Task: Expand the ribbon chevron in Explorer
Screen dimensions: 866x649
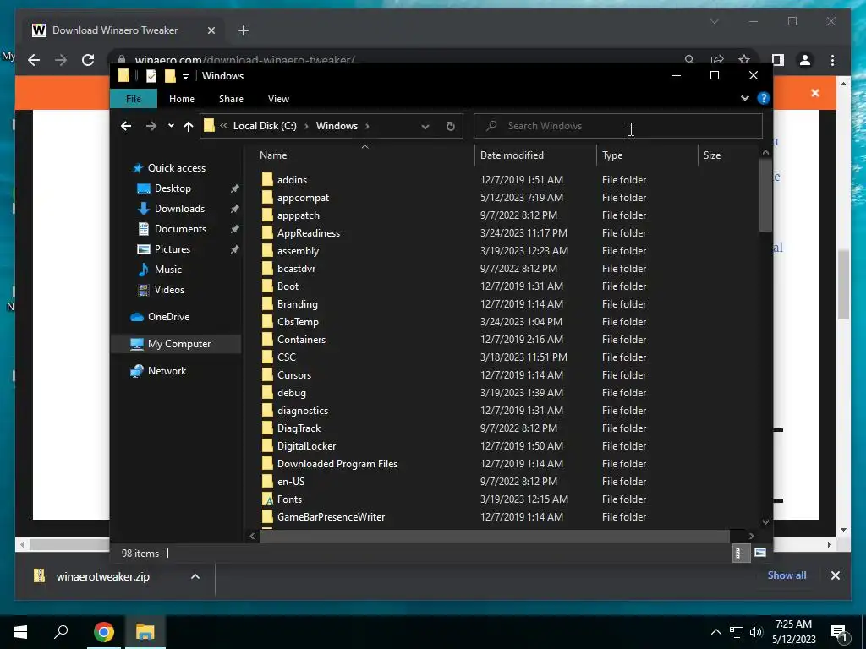Action: coord(745,98)
